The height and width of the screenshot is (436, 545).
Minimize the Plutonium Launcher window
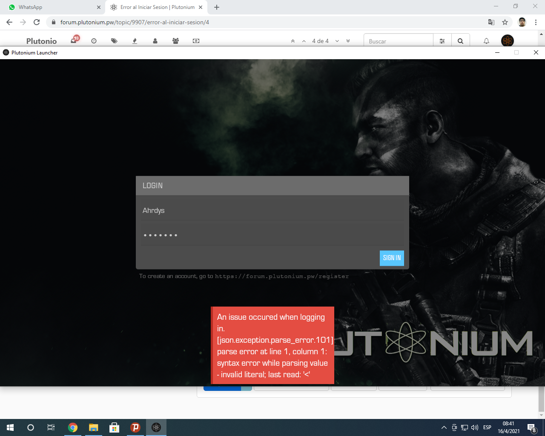[497, 52]
